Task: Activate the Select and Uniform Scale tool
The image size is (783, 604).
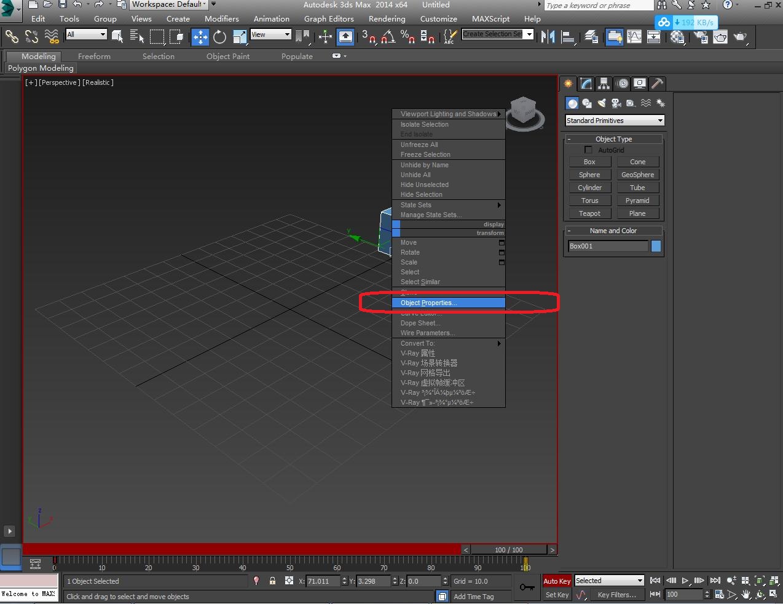Action: tap(239, 37)
